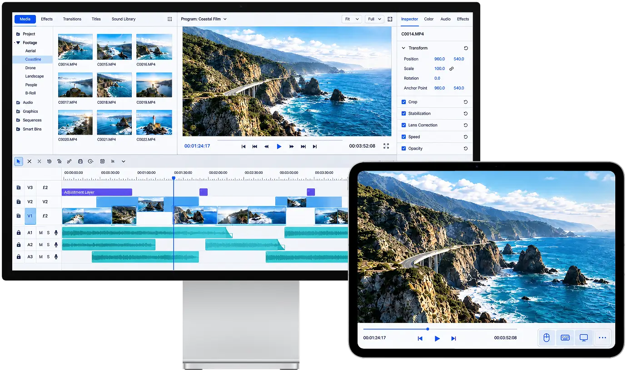Switch to the Audio tab in the Inspector
This screenshot has width=627, height=372.
click(x=446, y=19)
